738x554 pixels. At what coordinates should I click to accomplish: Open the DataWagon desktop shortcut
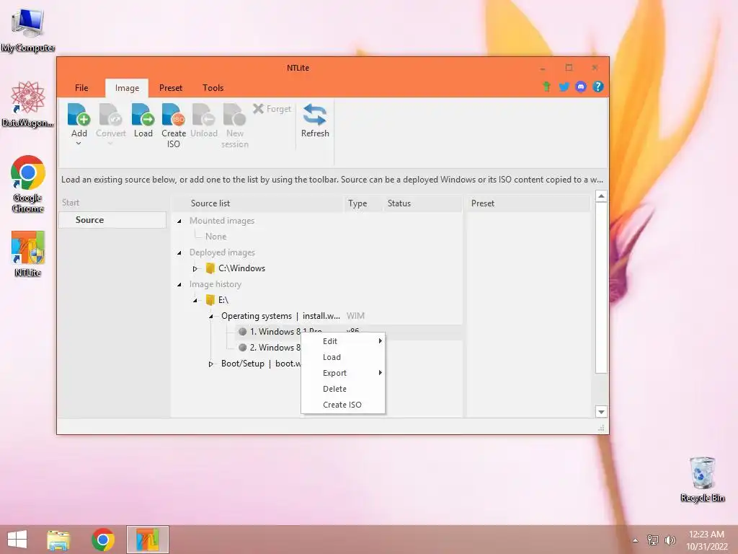click(28, 104)
